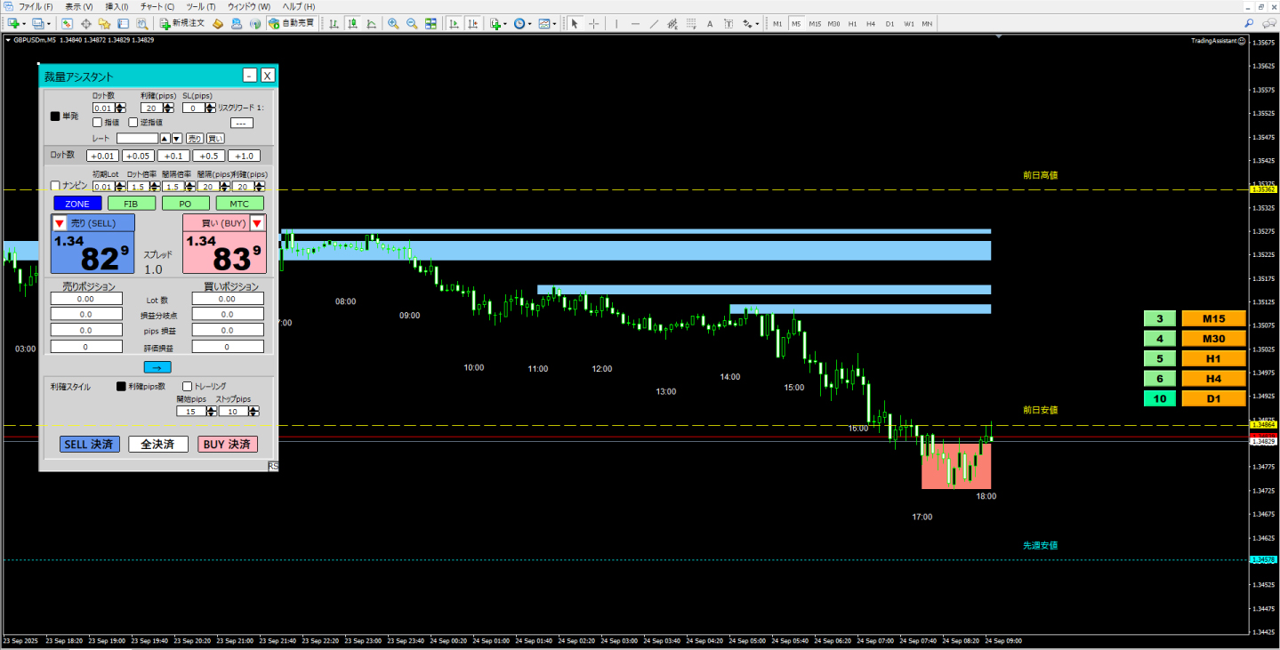Click the レート rate input field
Viewport: 1280px width, 650px height.
pos(137,139)
